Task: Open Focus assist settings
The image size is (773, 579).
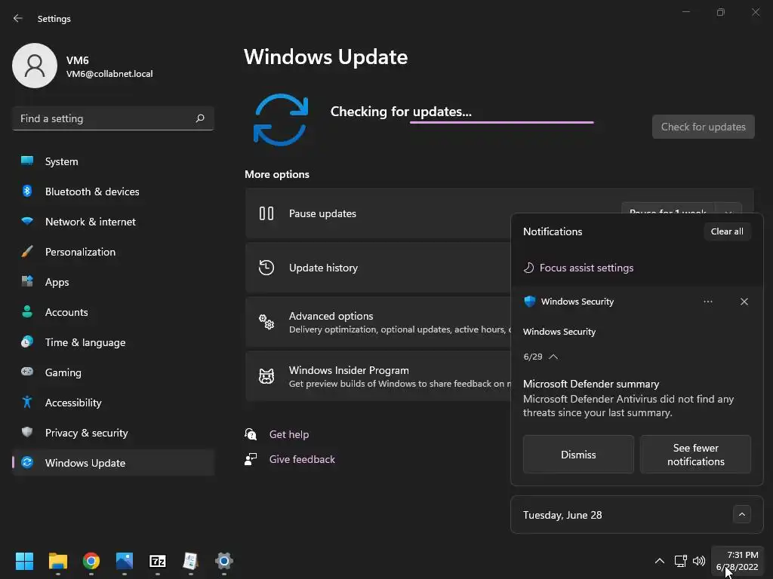Action: coord(586,268)
